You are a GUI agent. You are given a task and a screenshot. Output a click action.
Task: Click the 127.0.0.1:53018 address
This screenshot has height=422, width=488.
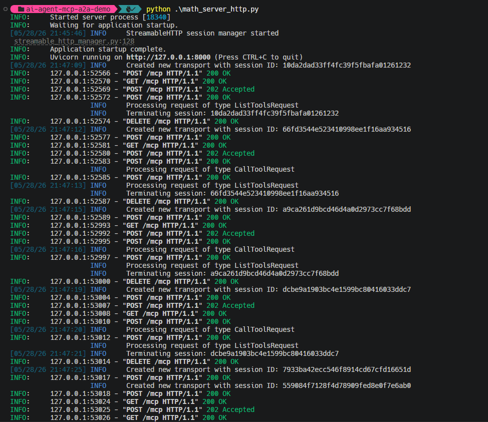80,393
